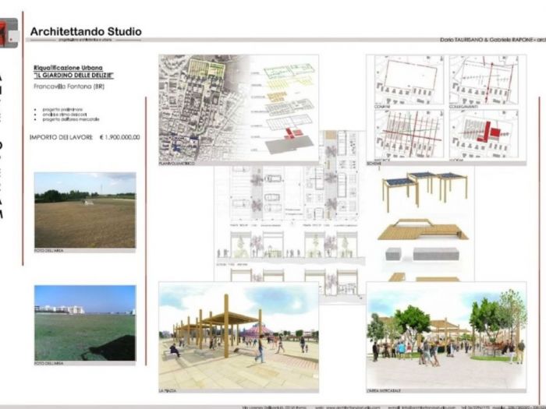Open the wooden pergola 3D model render

click(x=424, y=191)
